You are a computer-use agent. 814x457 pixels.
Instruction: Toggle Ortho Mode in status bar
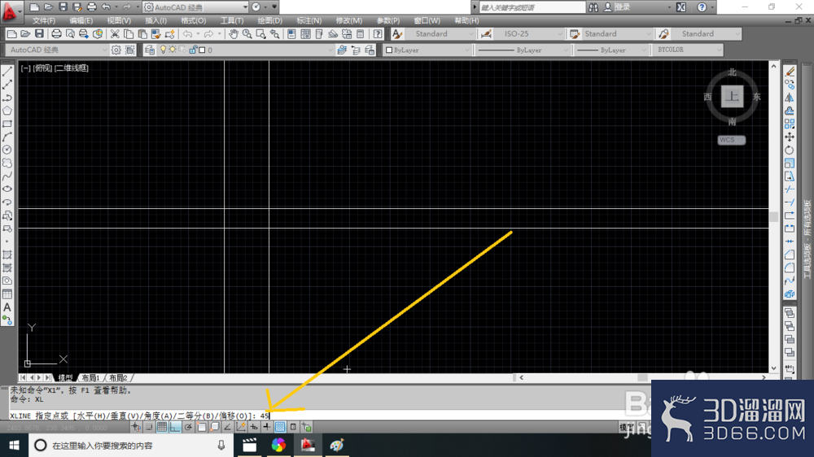coord(175,427)
